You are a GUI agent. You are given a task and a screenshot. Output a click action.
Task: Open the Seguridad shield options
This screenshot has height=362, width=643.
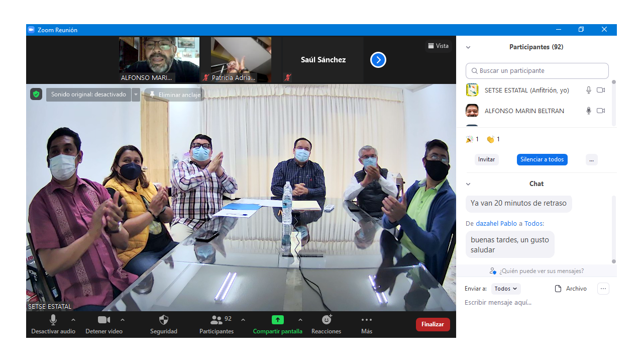164,320
